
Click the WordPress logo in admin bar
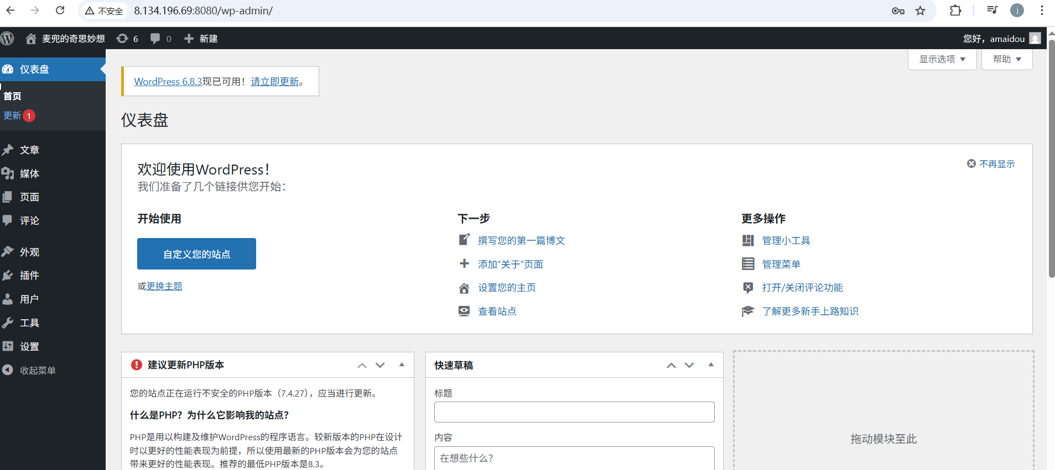[7, 39]
